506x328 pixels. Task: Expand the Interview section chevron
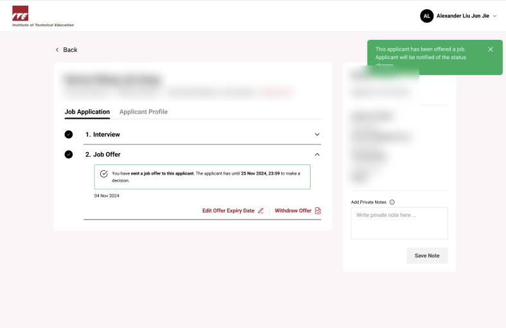pos(317,135)
